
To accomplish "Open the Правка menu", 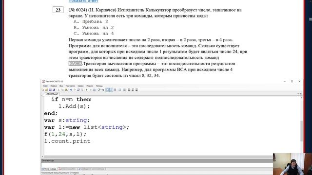I will coord(54,86).
